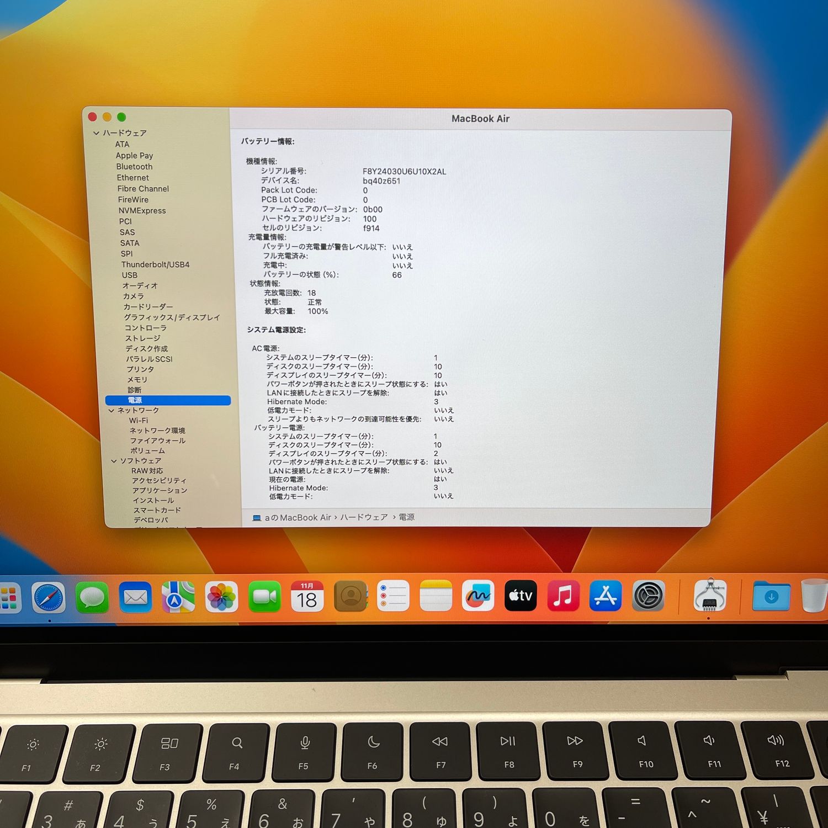Viewport: 828px width, 828px height.
Task: Launch Messages app in Dock
Action: click(x=92, y=597)
